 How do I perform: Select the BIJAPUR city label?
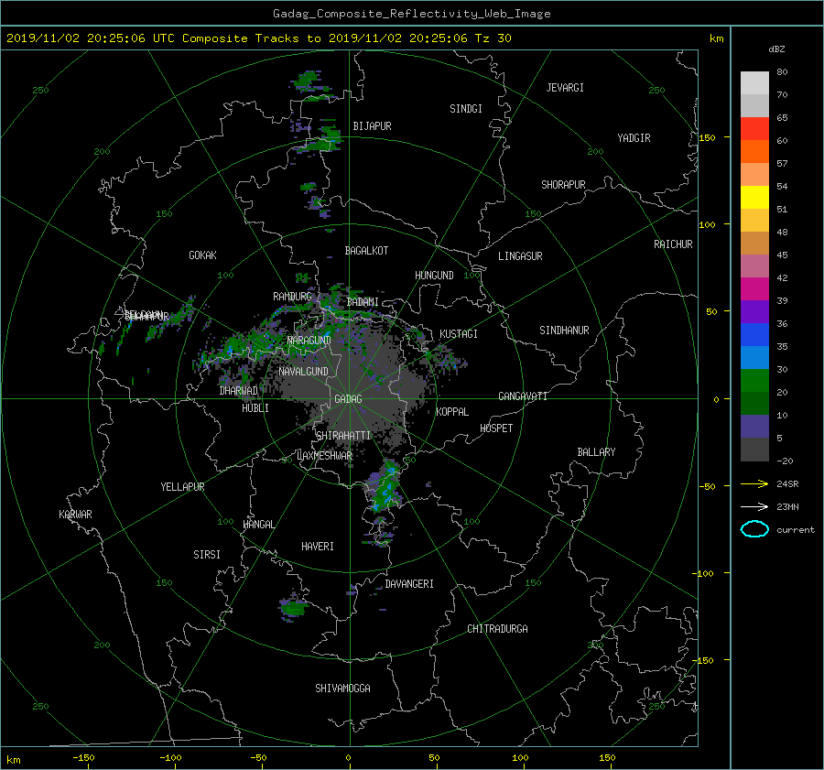pos(372,126)
